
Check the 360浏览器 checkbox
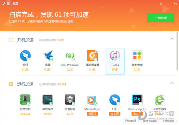click(x=163, y=104)
